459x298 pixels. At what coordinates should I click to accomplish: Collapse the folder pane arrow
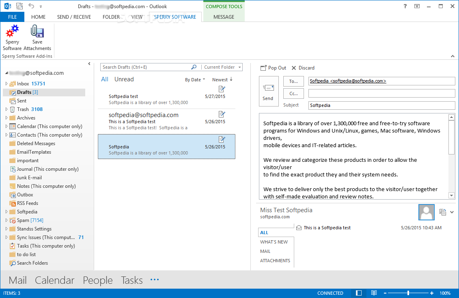pyautogui.click(x=89, y=64)
